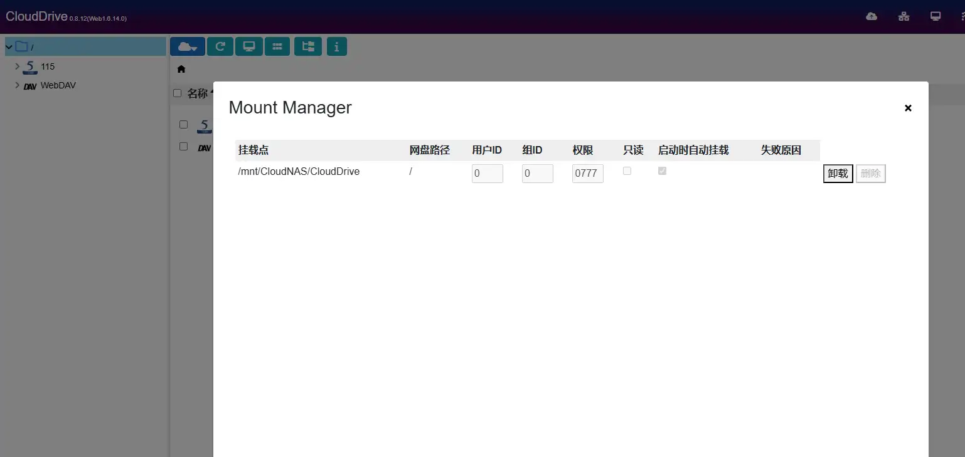
Task: Switch to grid view layout
Action: pos(277,46)
